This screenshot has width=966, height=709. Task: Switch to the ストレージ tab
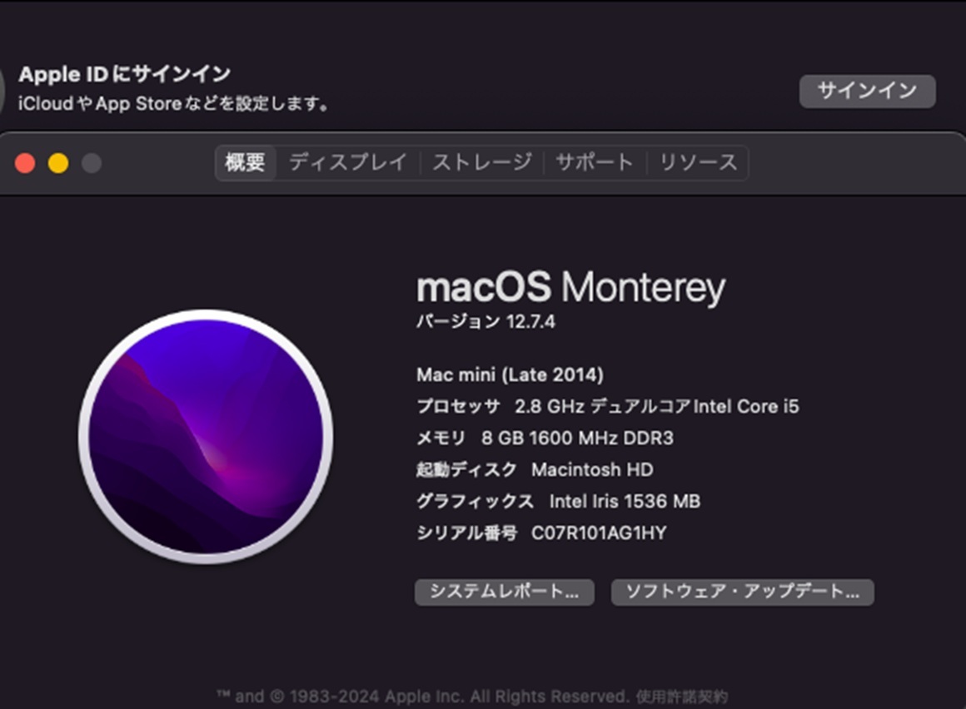coord(482,162)
